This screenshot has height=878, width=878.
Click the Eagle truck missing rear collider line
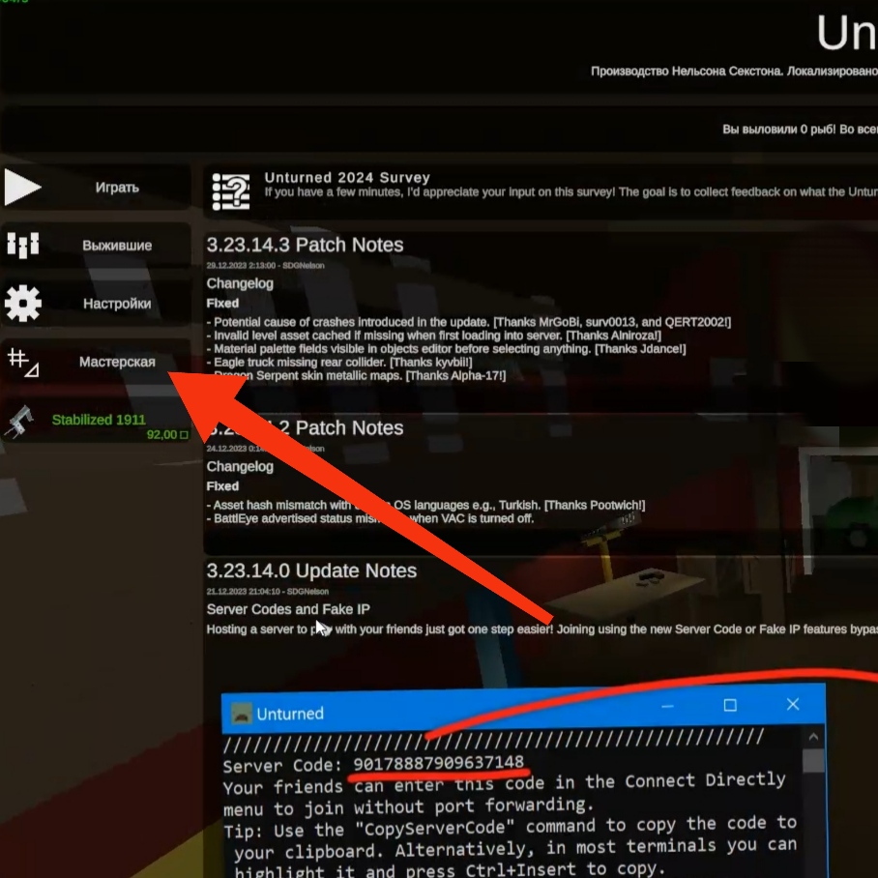pos(339,363)
